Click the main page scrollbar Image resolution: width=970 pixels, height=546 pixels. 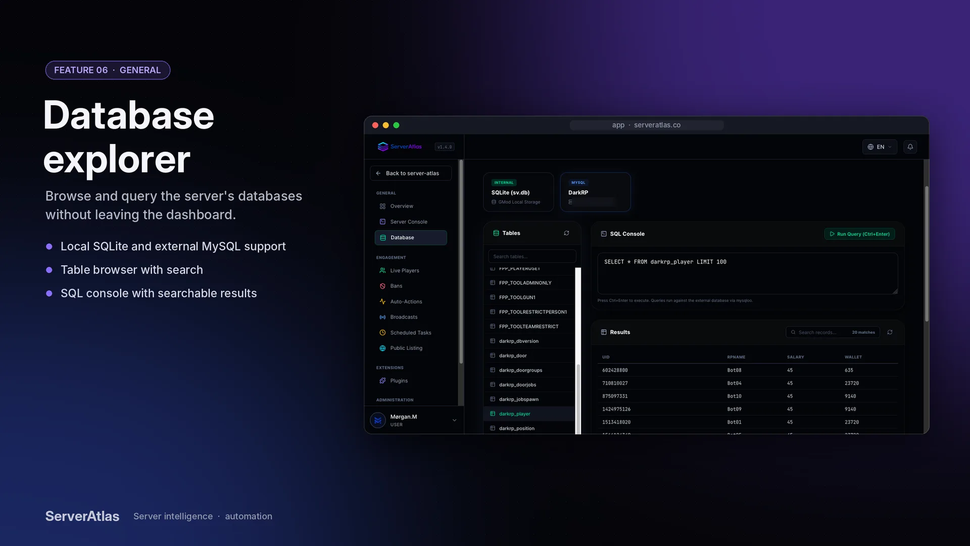[x=927, y=254]
